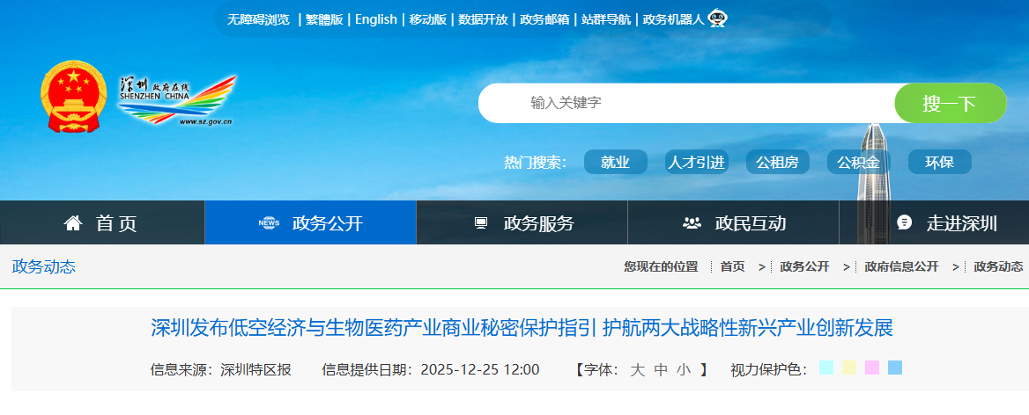
Task: Click the article title about 低空经济
Action: (x=522, y=327)
